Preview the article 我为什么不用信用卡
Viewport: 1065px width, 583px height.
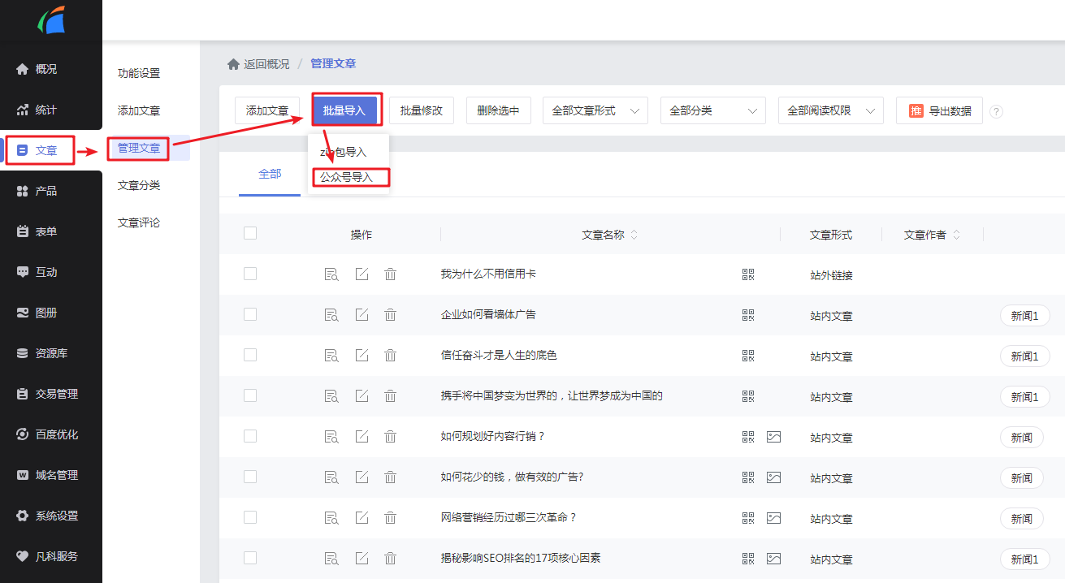click(x=331, y=274)
